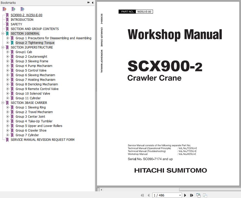Collapse the SECTION 1GENERAL tree node
241x198 pixels.
click(x=3, y=34)
